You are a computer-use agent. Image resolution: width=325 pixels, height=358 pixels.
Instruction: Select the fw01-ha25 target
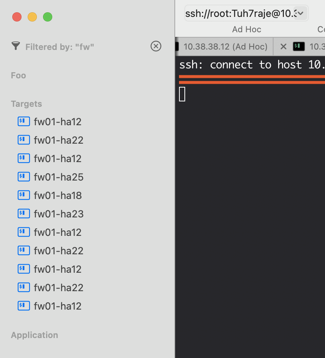58,177
